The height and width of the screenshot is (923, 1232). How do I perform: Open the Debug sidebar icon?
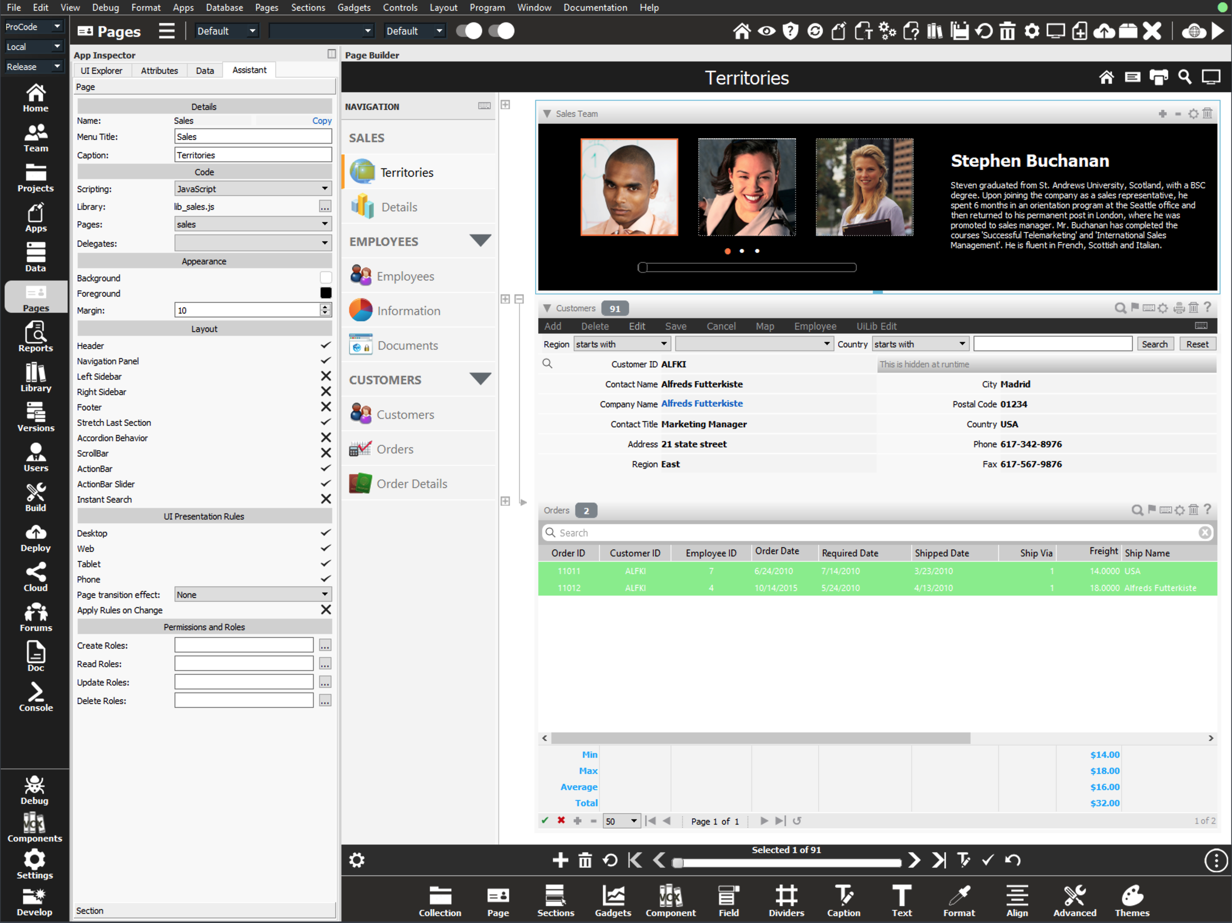(35, 790)
